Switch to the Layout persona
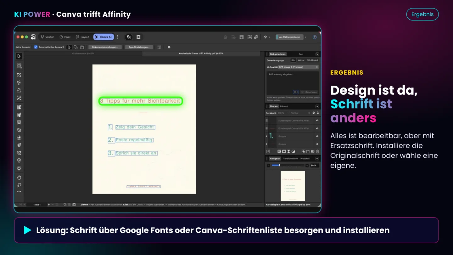Viewport: 453px width, 255px height. pyautogui.click(x=83, y=37)
